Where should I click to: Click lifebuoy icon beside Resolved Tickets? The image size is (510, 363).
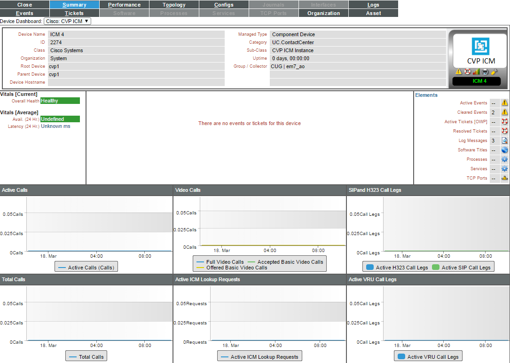click(x=504, y=131)
